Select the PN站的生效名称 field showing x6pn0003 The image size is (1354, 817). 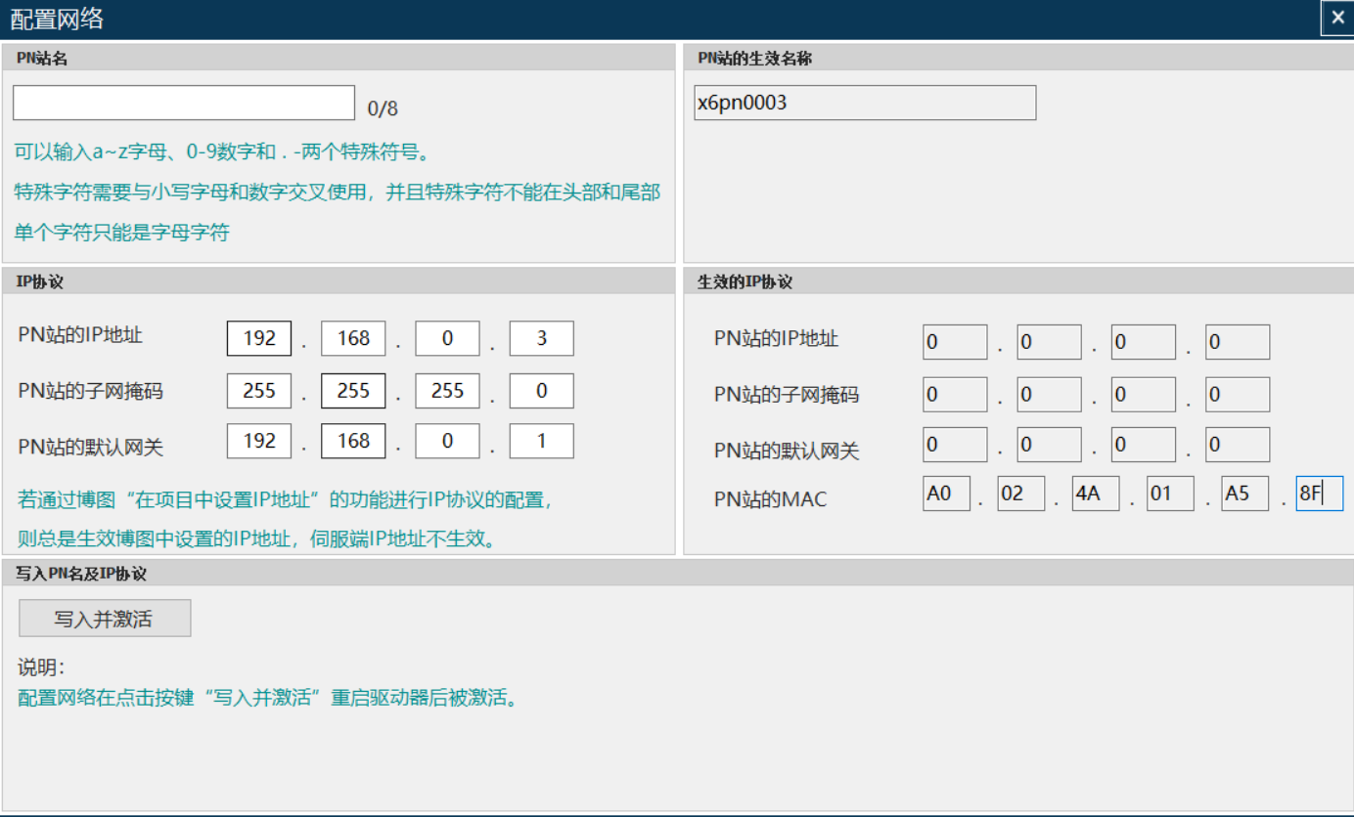(864, 103)
